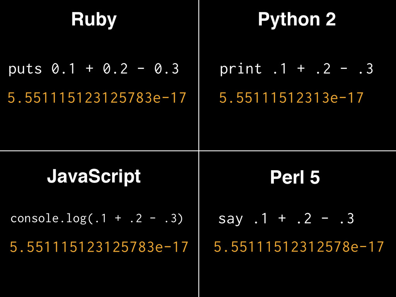Click the word say in the Perl code
This screenshot has height=297, width=396.
231,220
